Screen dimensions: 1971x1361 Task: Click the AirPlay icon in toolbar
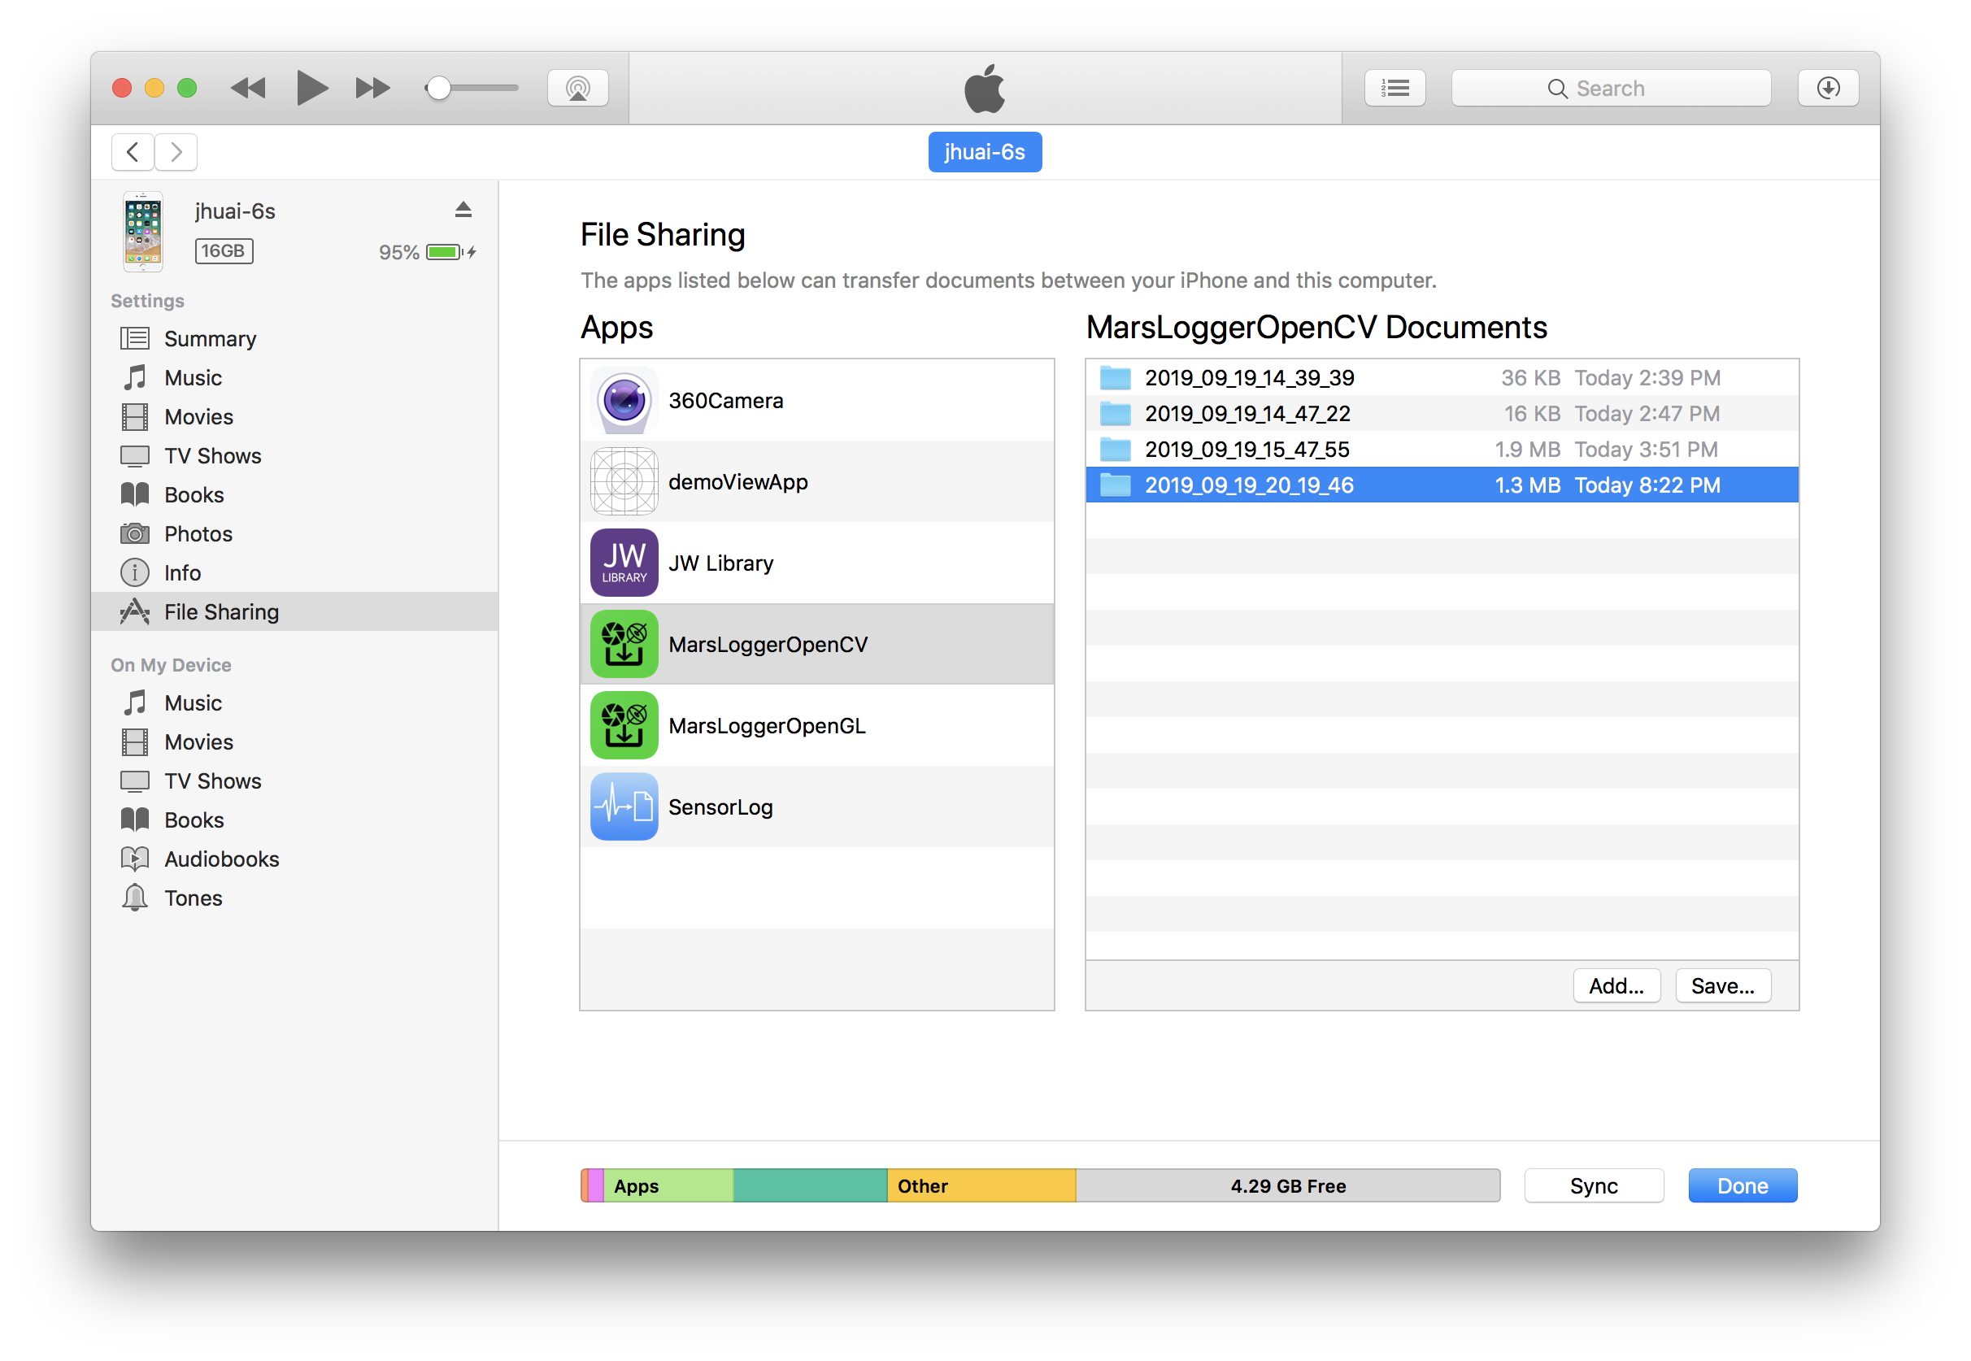(578, 89)
